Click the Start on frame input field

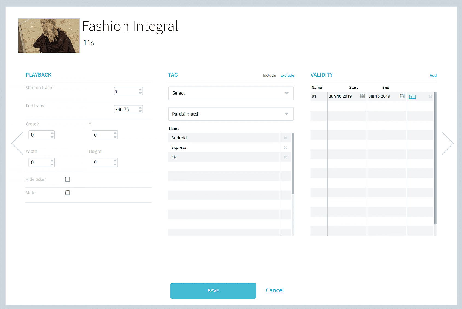(126, 91)
